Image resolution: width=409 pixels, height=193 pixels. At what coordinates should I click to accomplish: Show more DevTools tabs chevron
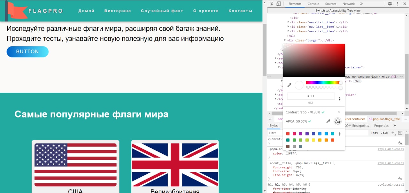coord(361,4)
